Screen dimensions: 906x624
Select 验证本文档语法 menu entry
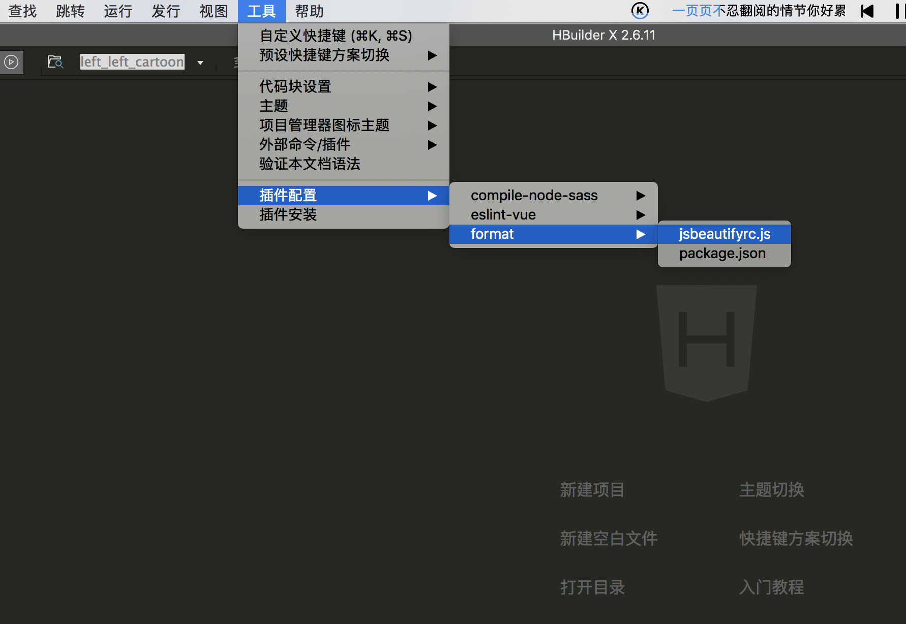click(x=344, y=164)
